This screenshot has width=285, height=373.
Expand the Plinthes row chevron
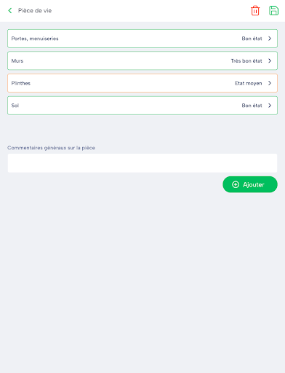(x=270, y=83)
